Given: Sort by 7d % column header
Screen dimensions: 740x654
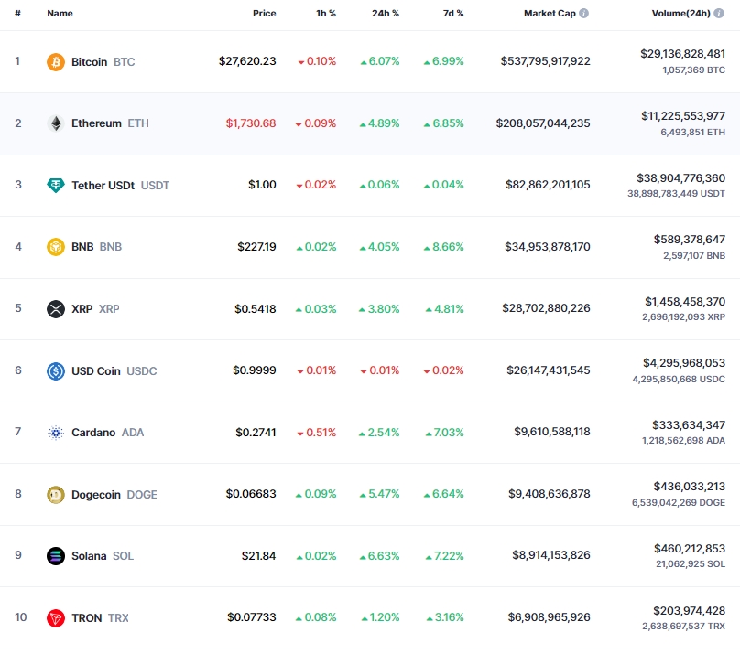Looking at the screenshot, I should (453, 13).
